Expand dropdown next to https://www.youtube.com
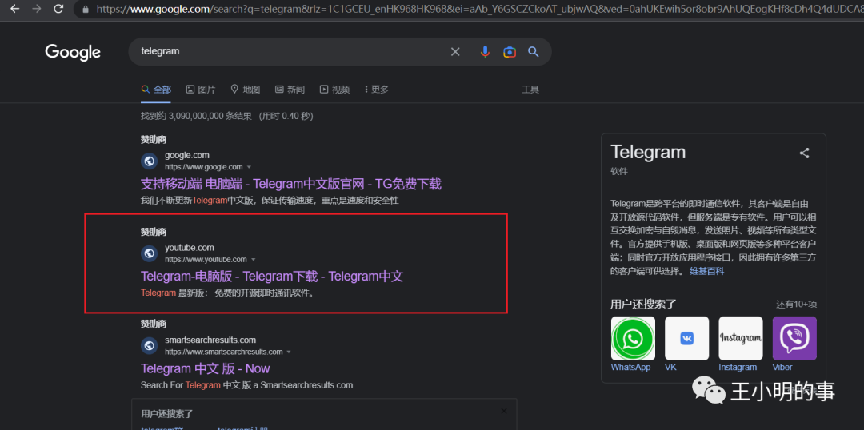The width and height of the screenshot is (864, 430). (254, 259)
